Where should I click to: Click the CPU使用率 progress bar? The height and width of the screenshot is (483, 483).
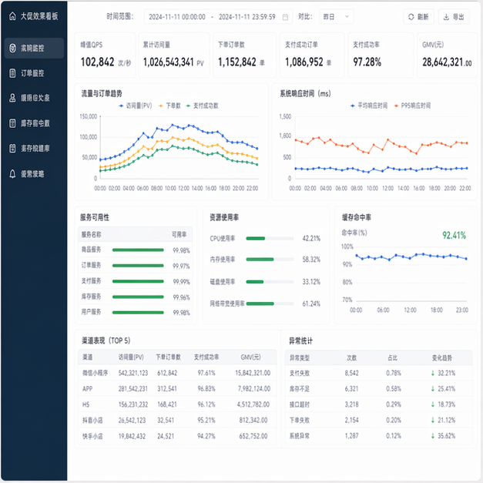[x=270, y=239]
